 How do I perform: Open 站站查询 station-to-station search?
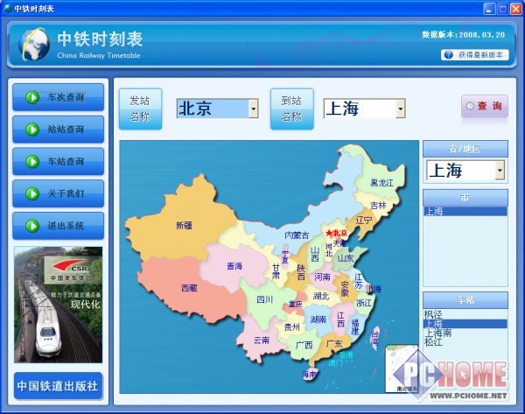(59, 130)
